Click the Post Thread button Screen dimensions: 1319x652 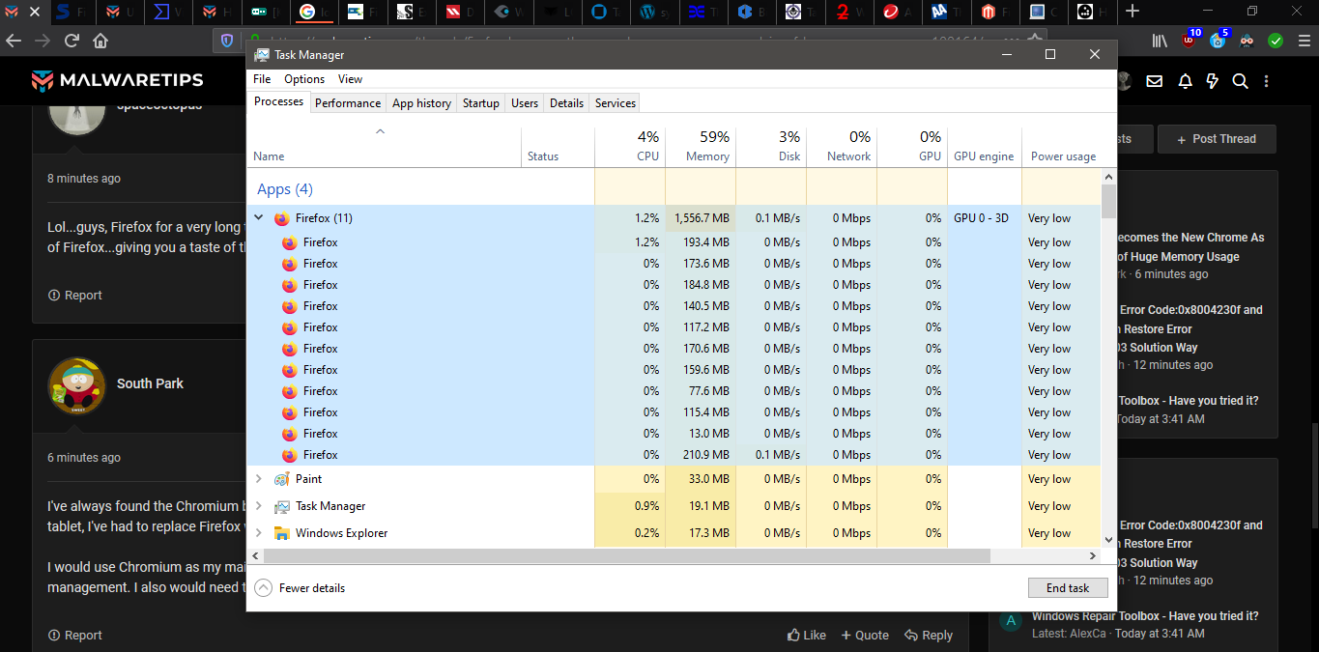click(1217, 139)
